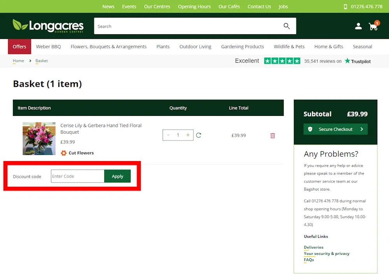Click the Item Description column header

(x=34, y=108)
